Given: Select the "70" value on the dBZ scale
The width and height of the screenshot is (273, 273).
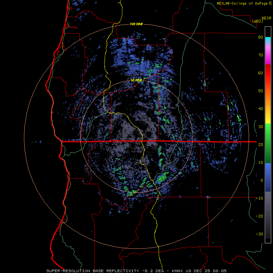Looking at the screenshot, I should [261, 55].
